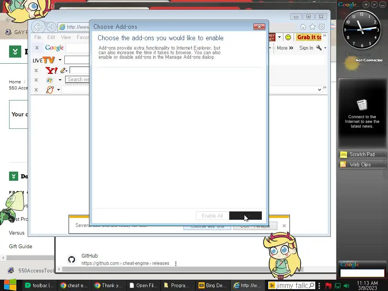
Task: Click the Internet Explorer back arrow
Action: click(x=38, y=27)
